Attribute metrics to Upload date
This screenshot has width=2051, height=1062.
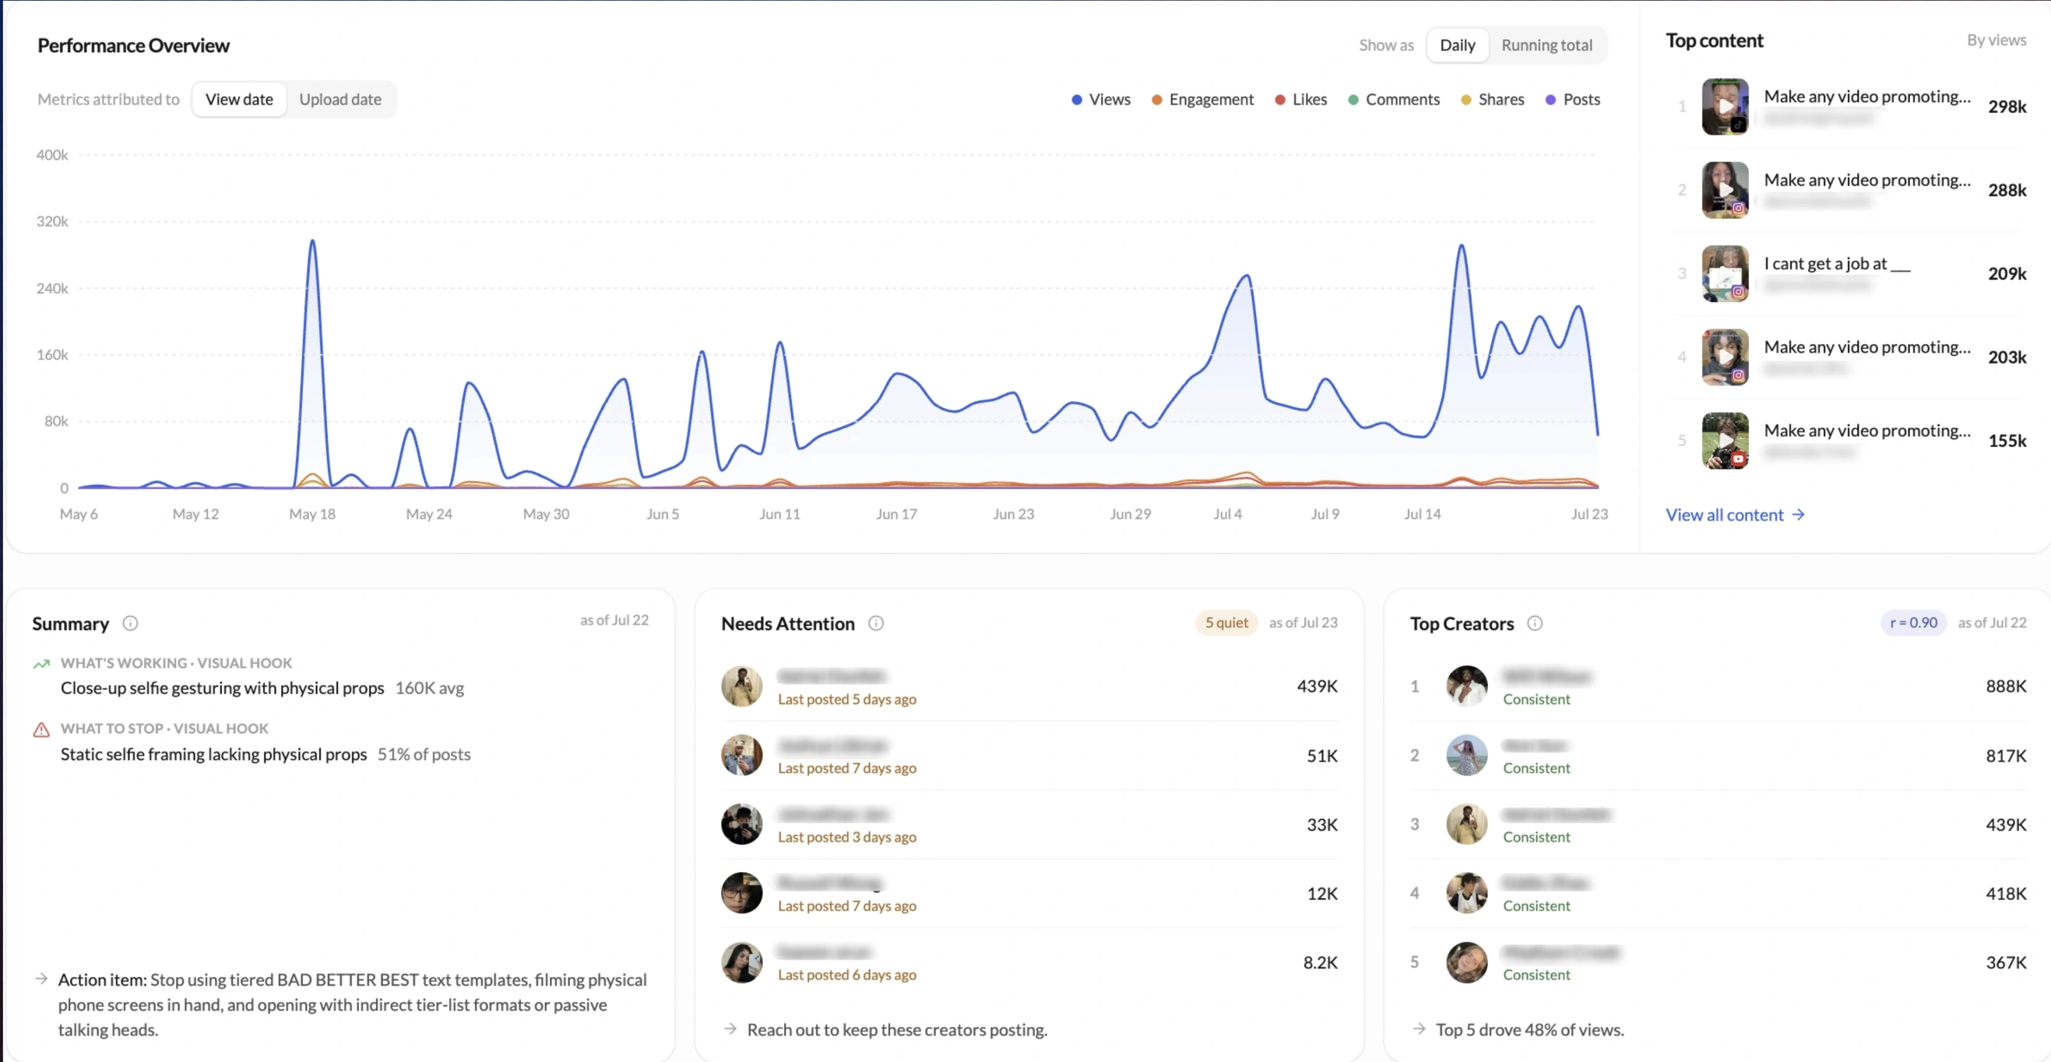340,100
